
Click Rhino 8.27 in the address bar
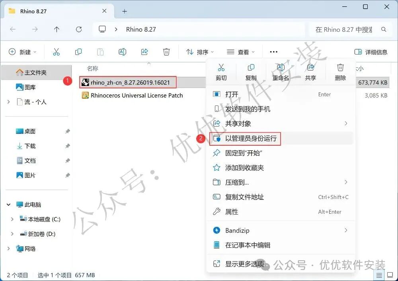click(x=141, y=29)
